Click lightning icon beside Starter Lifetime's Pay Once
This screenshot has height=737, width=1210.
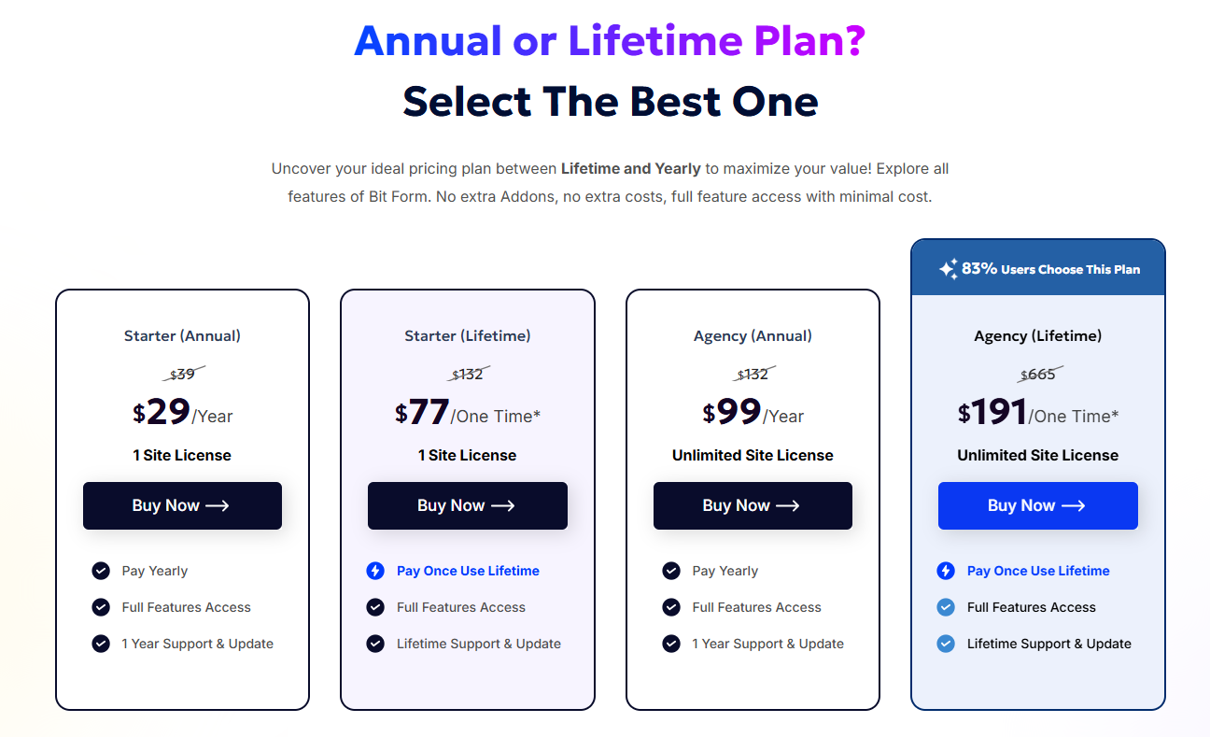pyautogui.click(x=375, y=571)
